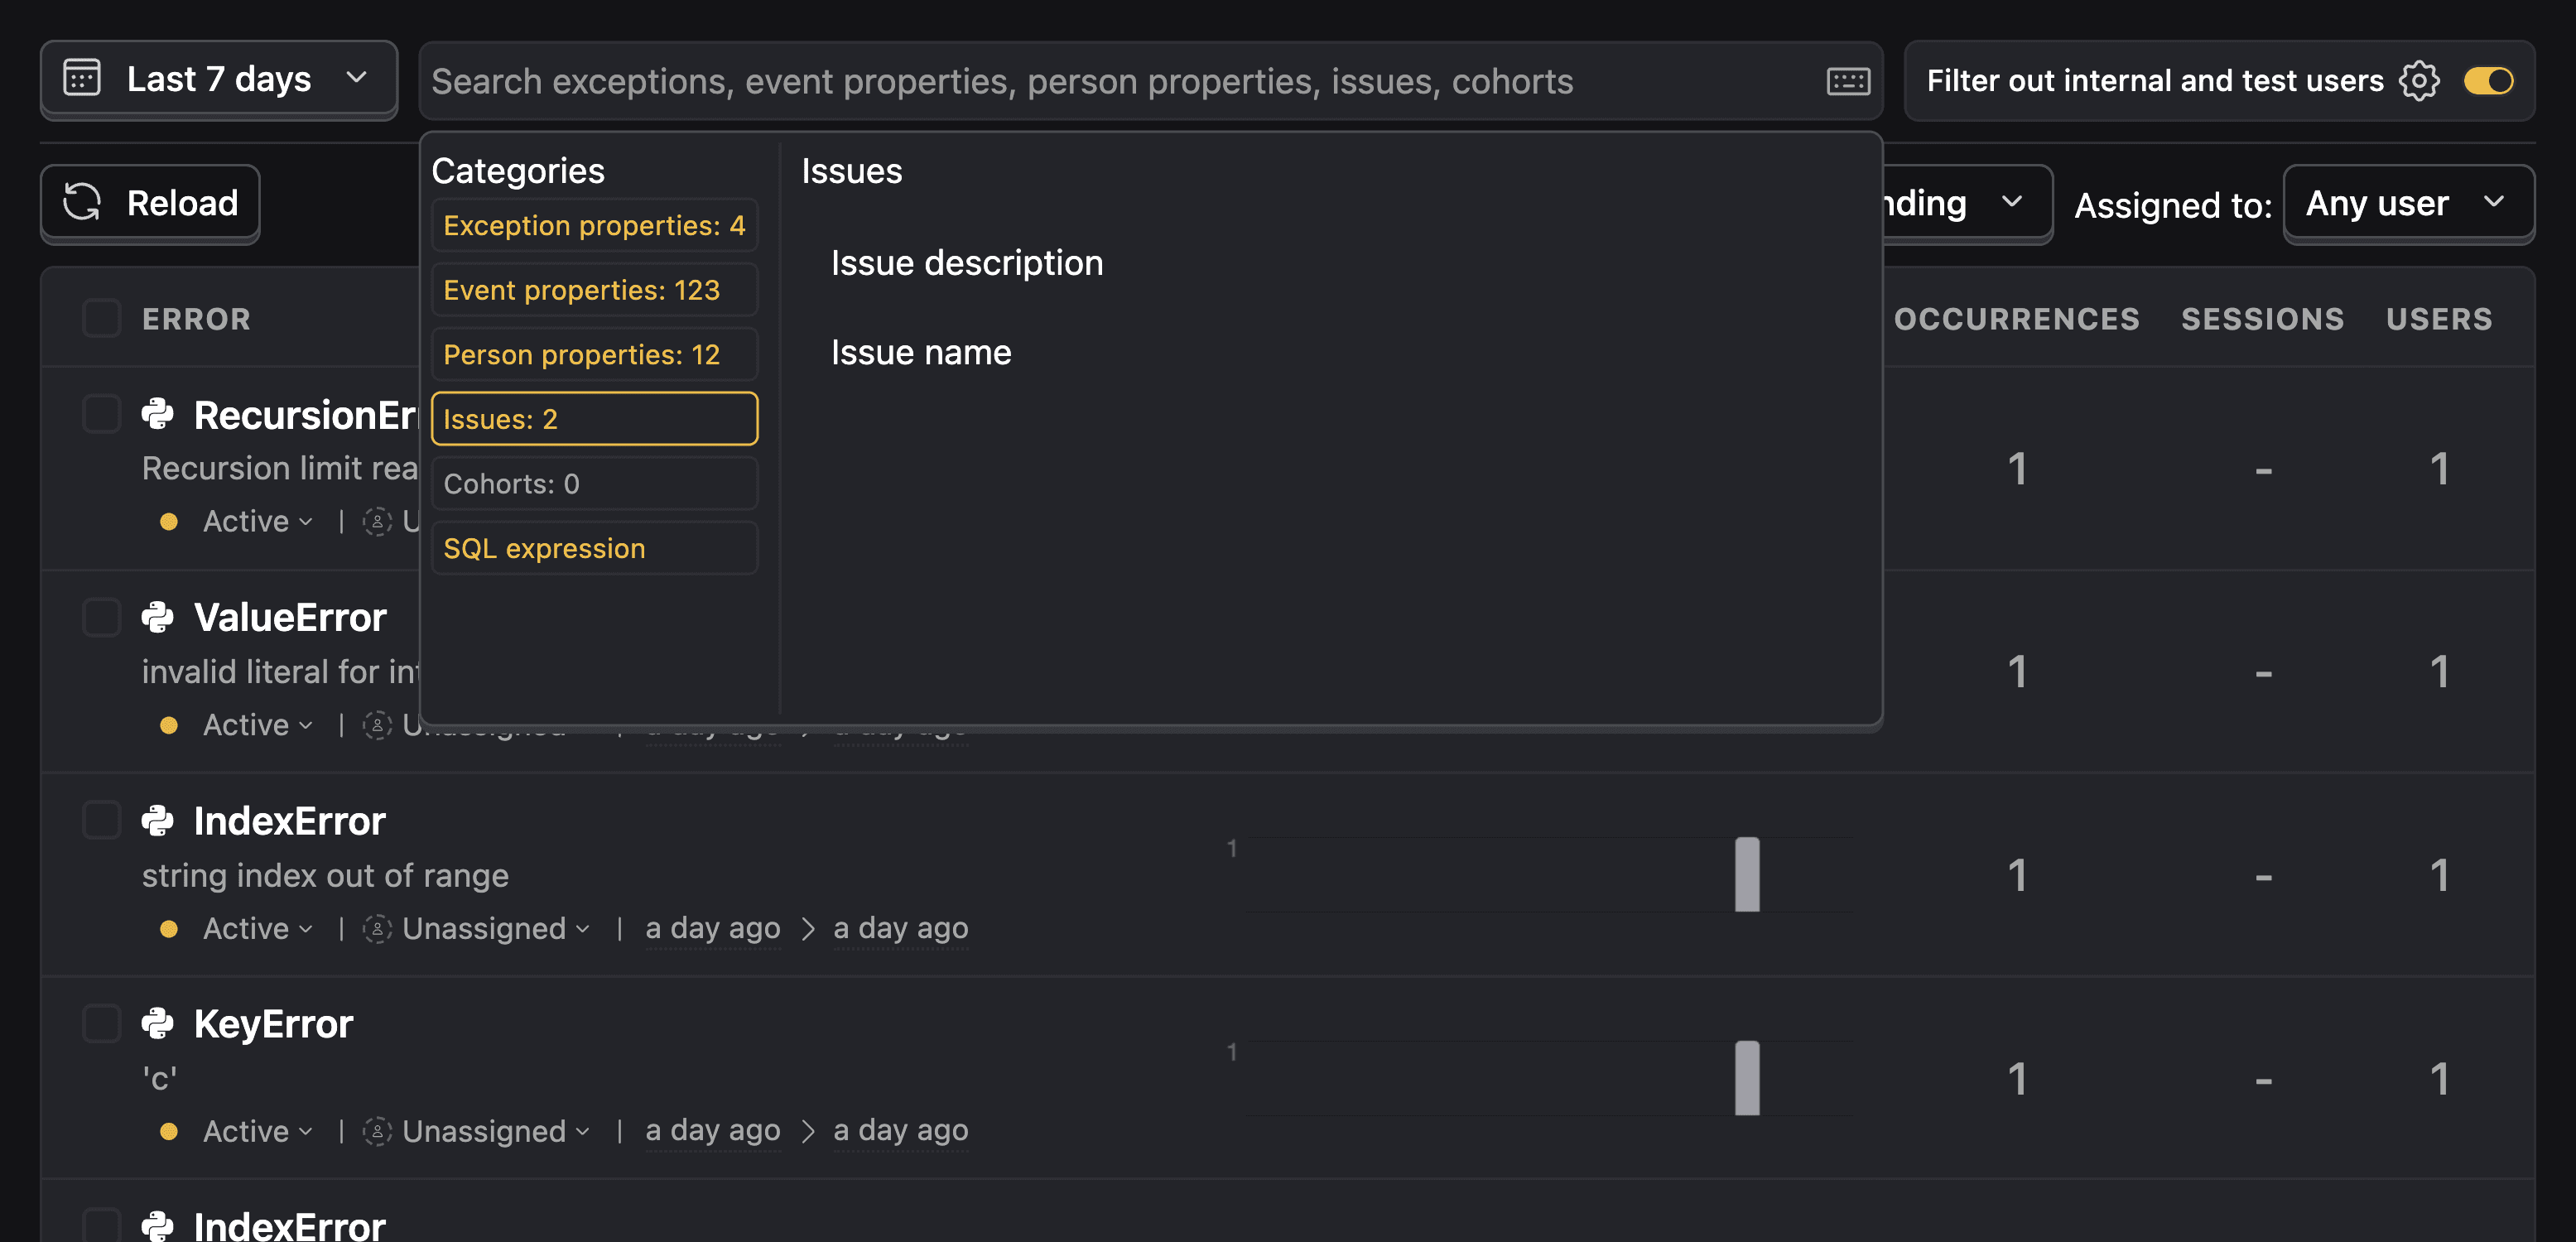
Task: Open the Any user assignee dropdown
Action: click(2408, 203)
